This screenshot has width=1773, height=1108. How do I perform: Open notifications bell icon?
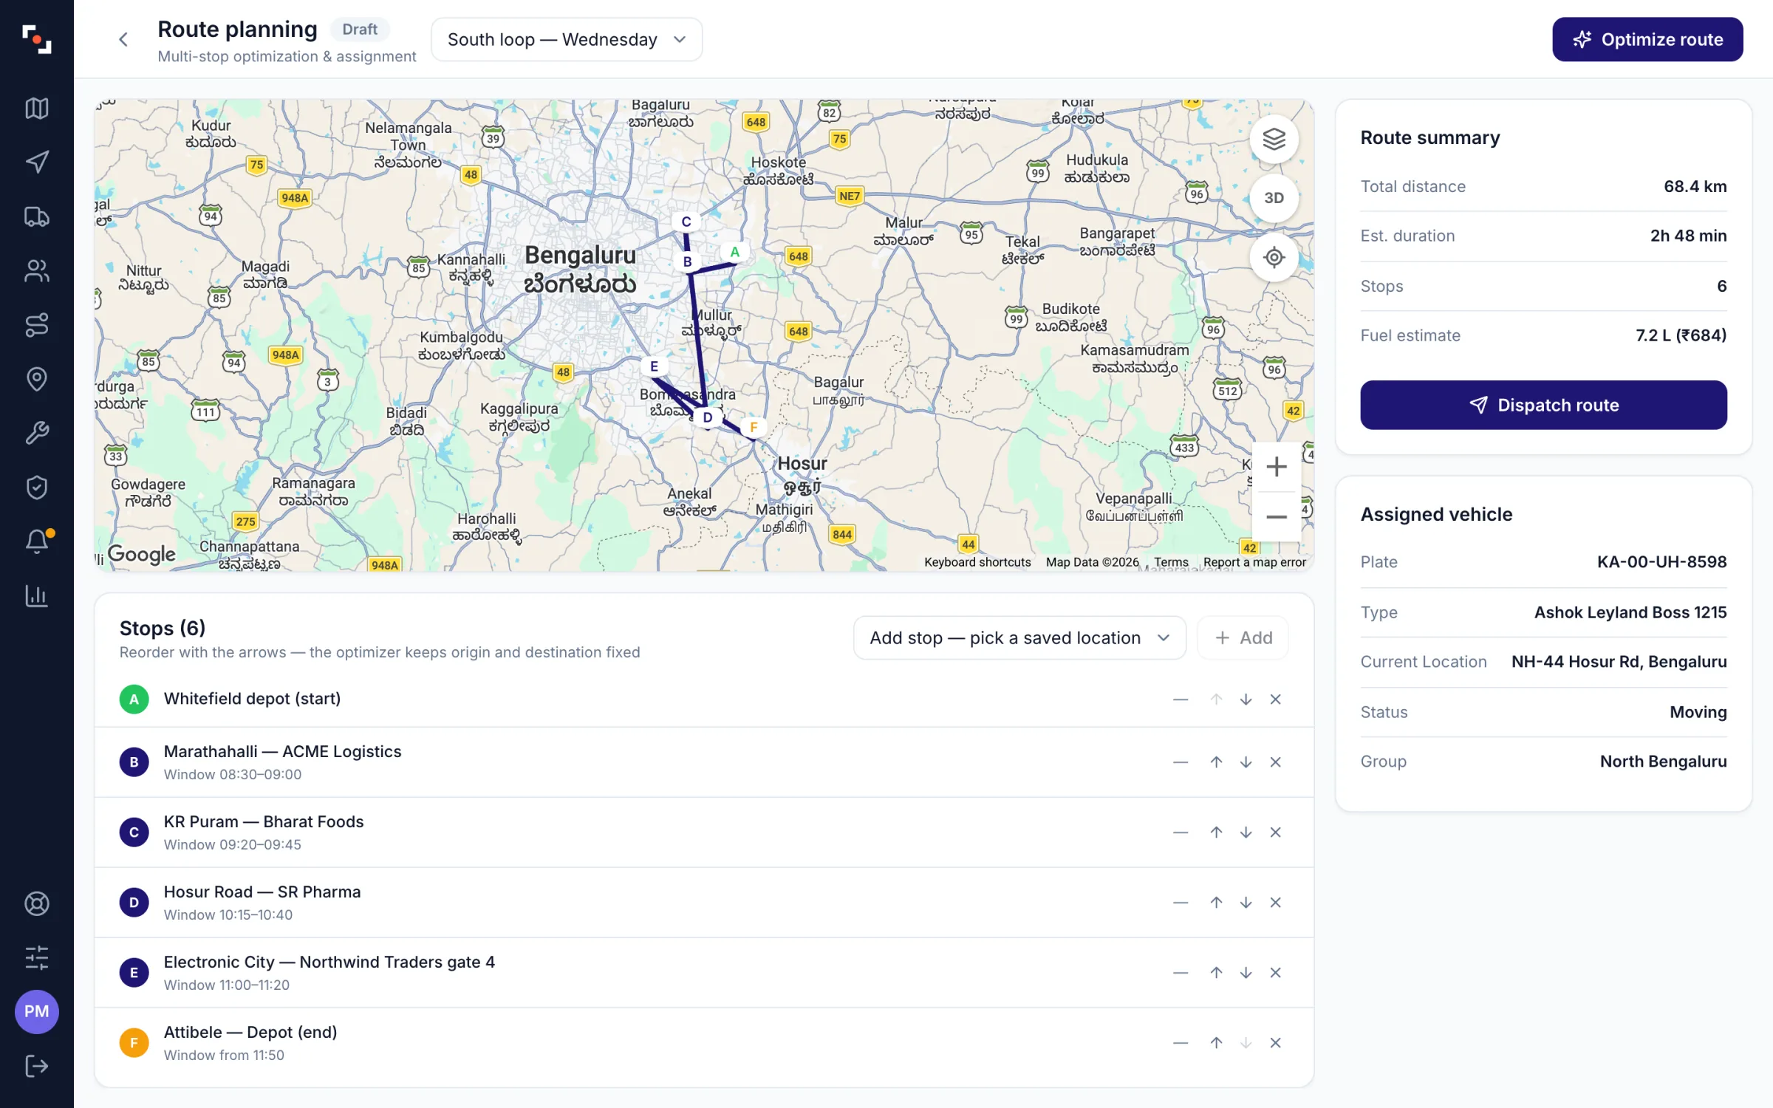[36, 541]
